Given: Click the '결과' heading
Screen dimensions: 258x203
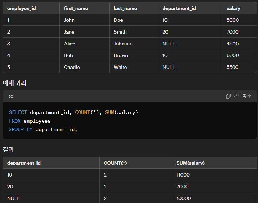Looking at the screenshot, I should pyautogui.click(x=8, y=149).
